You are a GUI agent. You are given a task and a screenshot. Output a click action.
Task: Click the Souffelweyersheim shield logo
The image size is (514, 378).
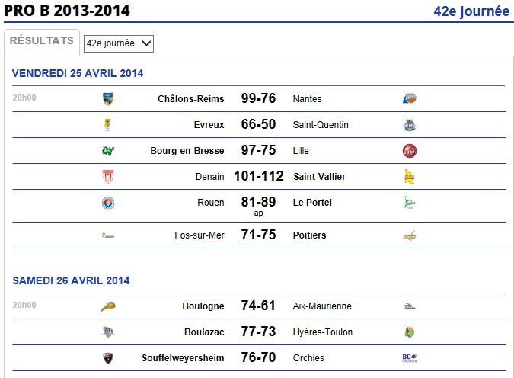[108, 358]
